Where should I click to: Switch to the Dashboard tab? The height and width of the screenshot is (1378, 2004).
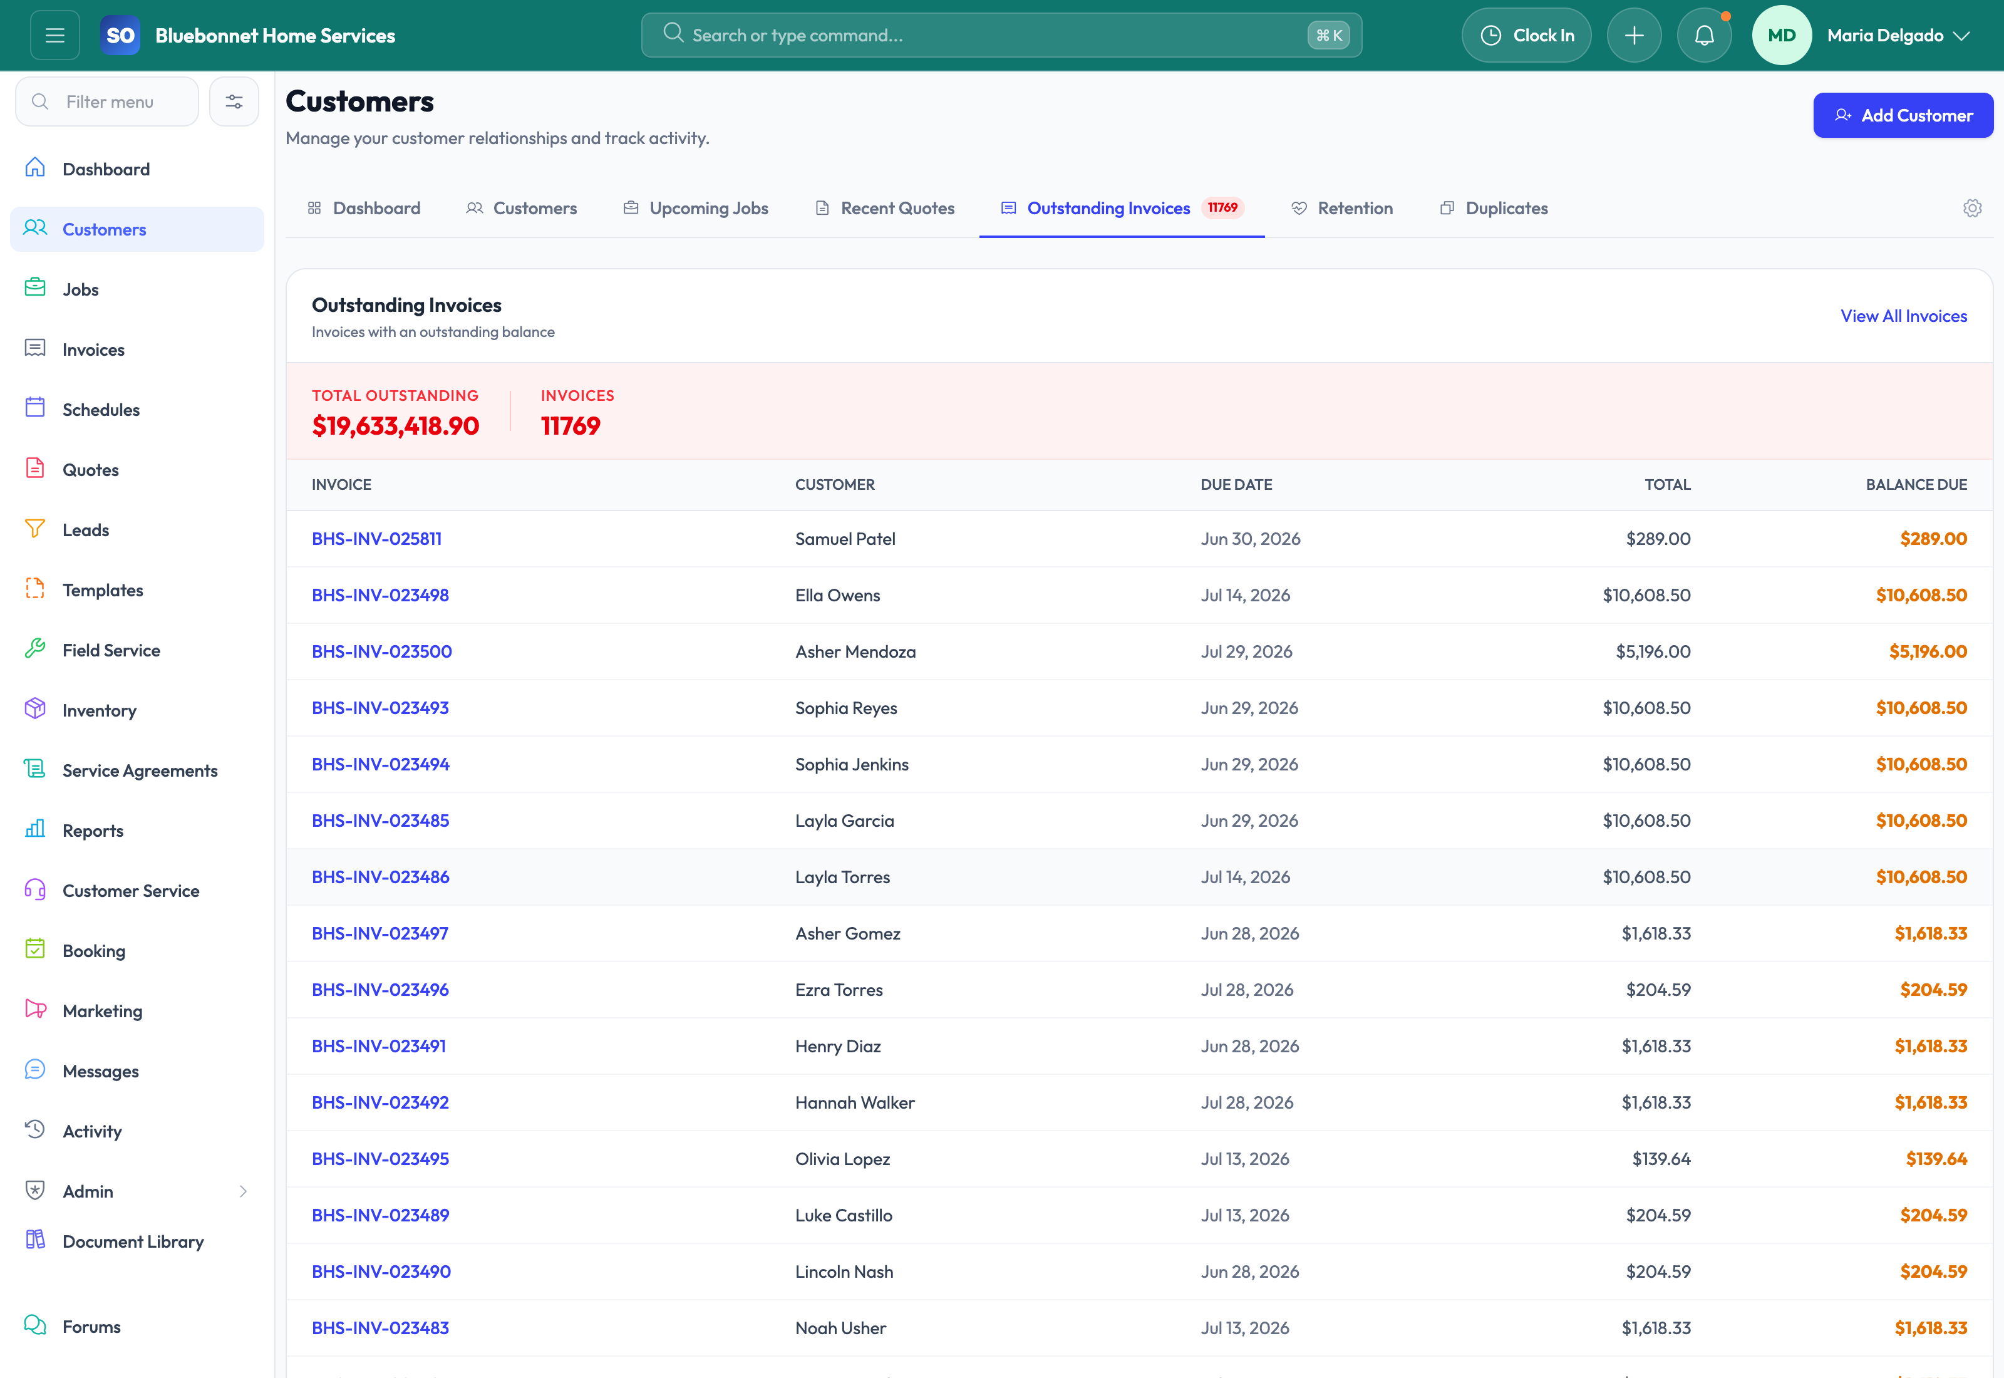(363, 208)
